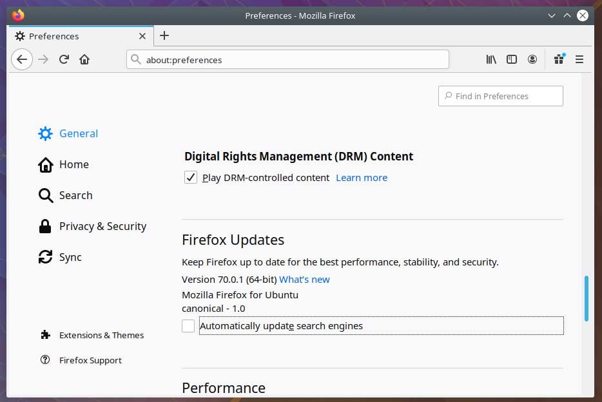Minimize the Firefox window
This screenshot has height=402, width=602.
(552, 15)
